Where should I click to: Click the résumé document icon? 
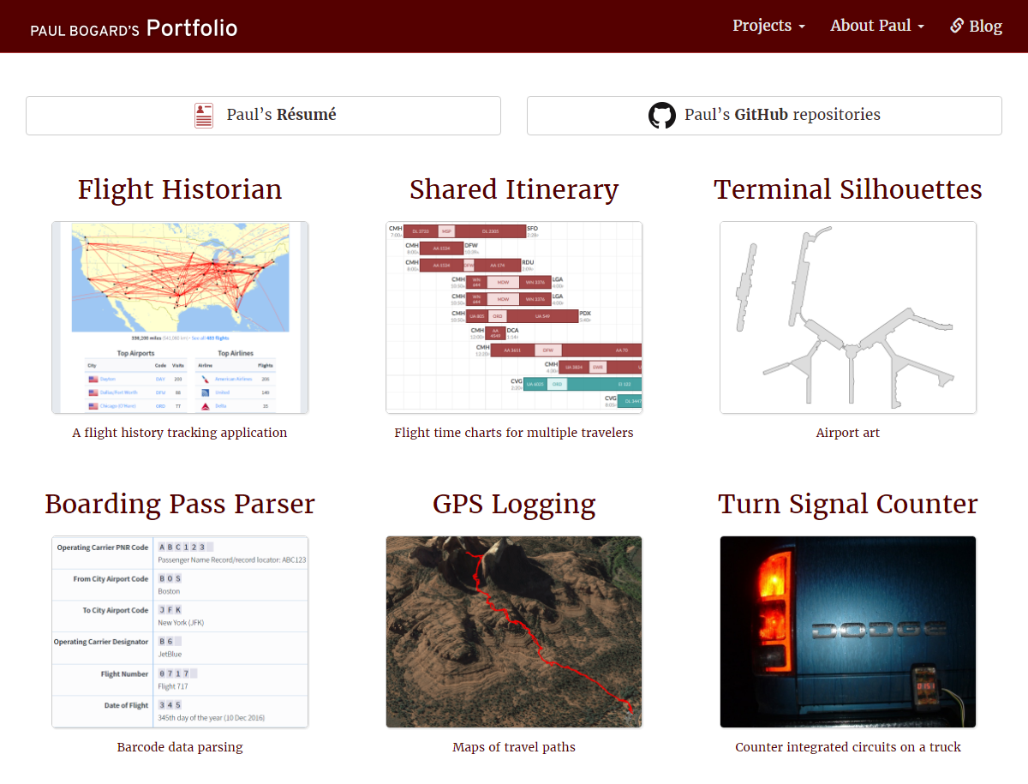pyautogui.click(x=203, y=116)
